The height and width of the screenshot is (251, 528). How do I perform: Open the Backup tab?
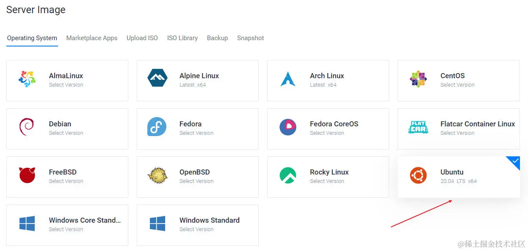click(x=217, y=38)
